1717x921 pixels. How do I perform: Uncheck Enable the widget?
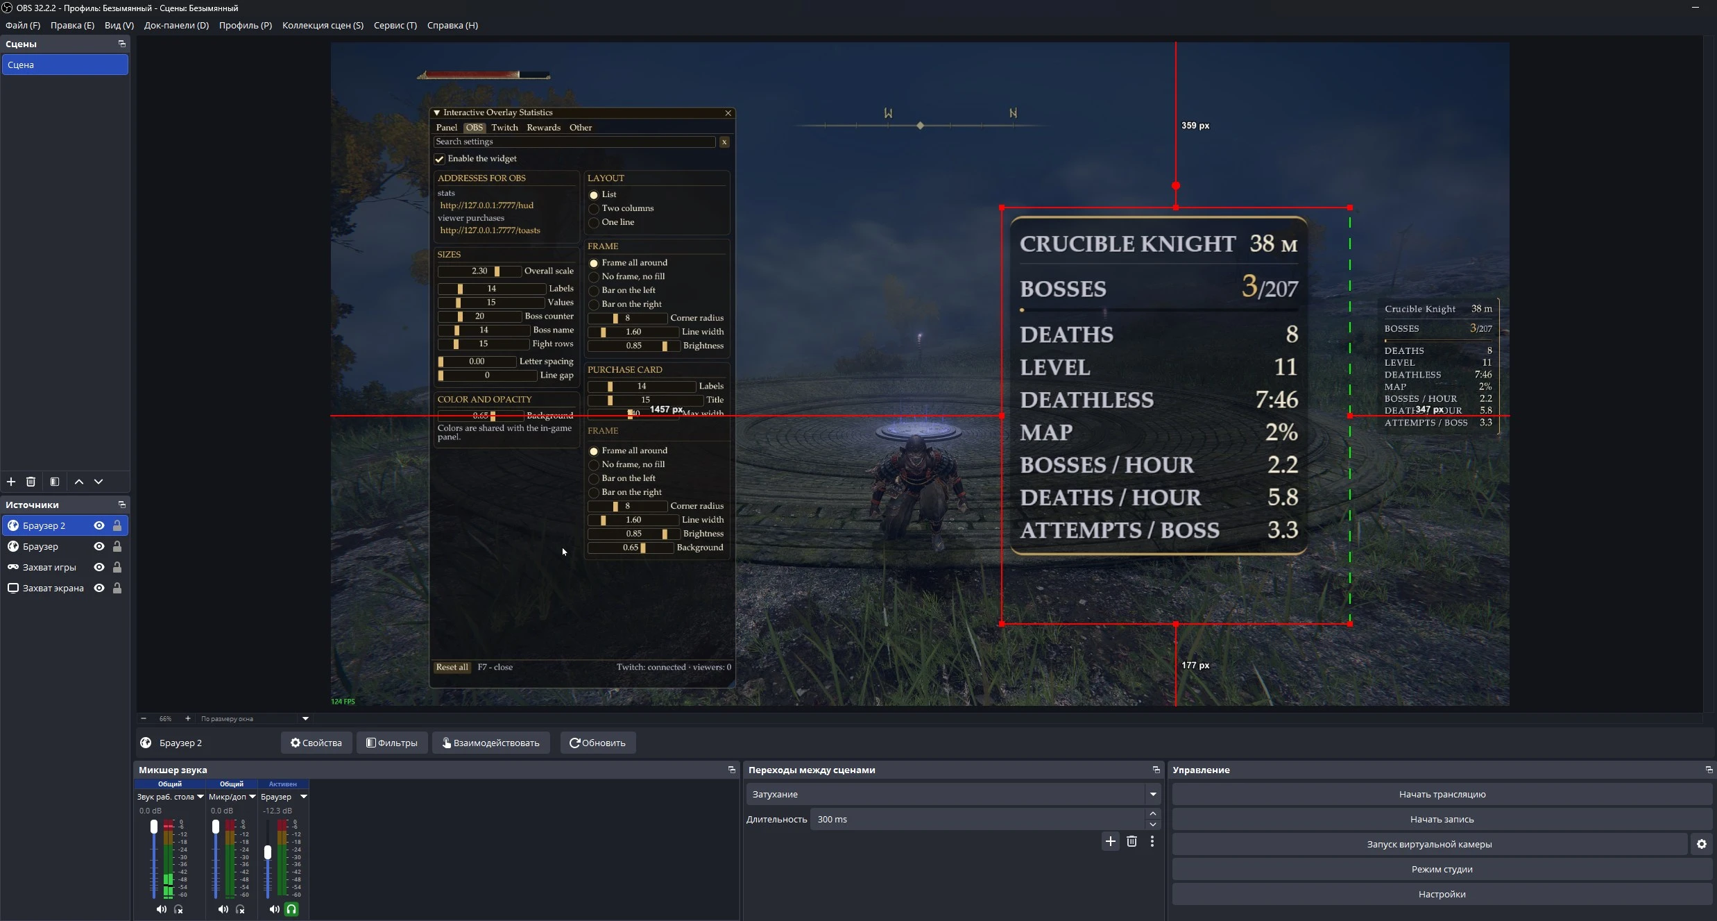tap(439, 159)
